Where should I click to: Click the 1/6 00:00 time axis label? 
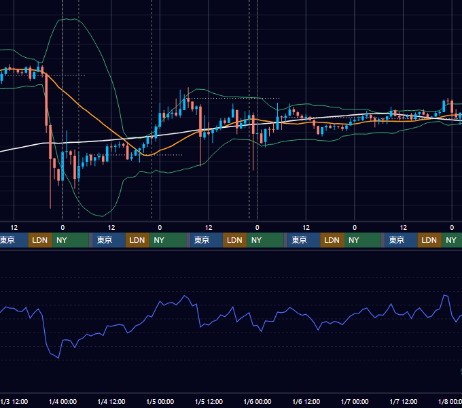[x=257, y=401]
